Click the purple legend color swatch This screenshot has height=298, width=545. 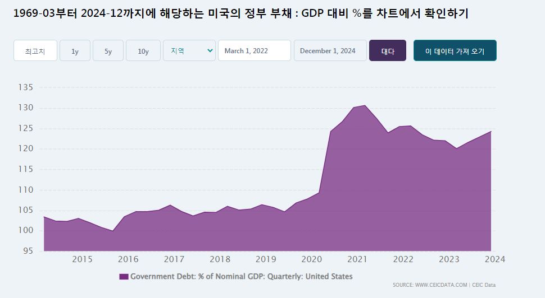tap(124, 277)
